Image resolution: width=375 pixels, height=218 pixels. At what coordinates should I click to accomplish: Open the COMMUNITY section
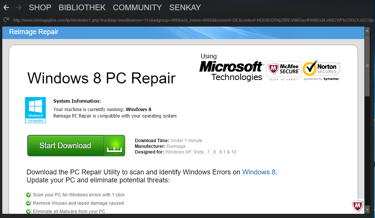137,8
